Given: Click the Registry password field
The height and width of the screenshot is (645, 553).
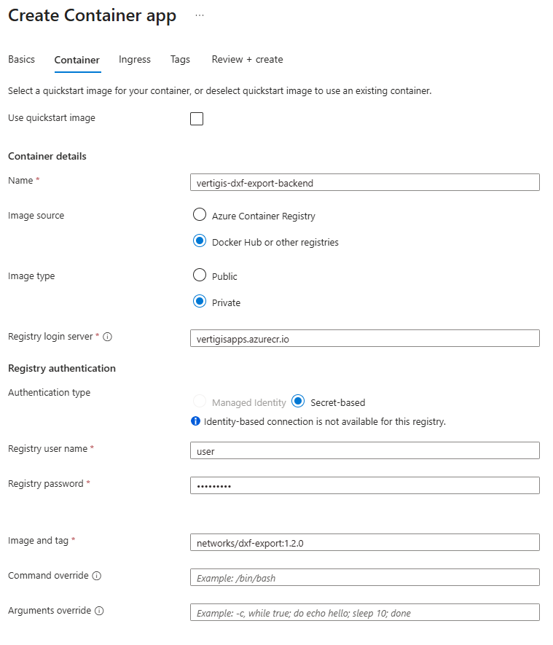Looking at the screenshot, I should (364, 485).
